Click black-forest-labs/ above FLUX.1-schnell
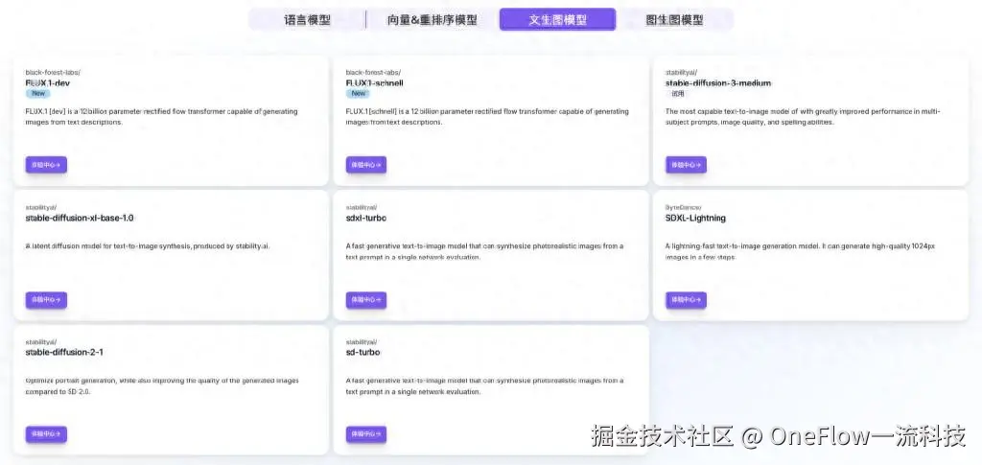Image resolution: width=982 pixels, height=465 pixels. point(373,72)
